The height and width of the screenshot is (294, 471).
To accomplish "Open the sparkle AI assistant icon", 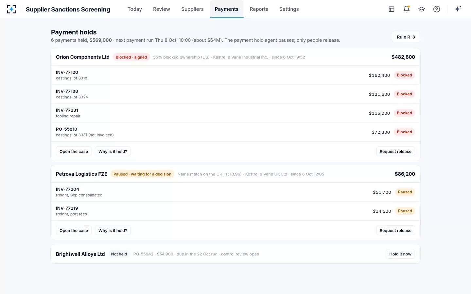I will click(x=458, y=9).
